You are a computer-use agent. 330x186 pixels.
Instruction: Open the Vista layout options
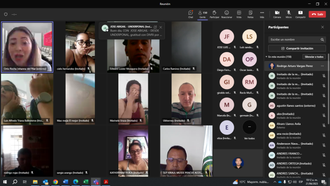pos(239,14)
